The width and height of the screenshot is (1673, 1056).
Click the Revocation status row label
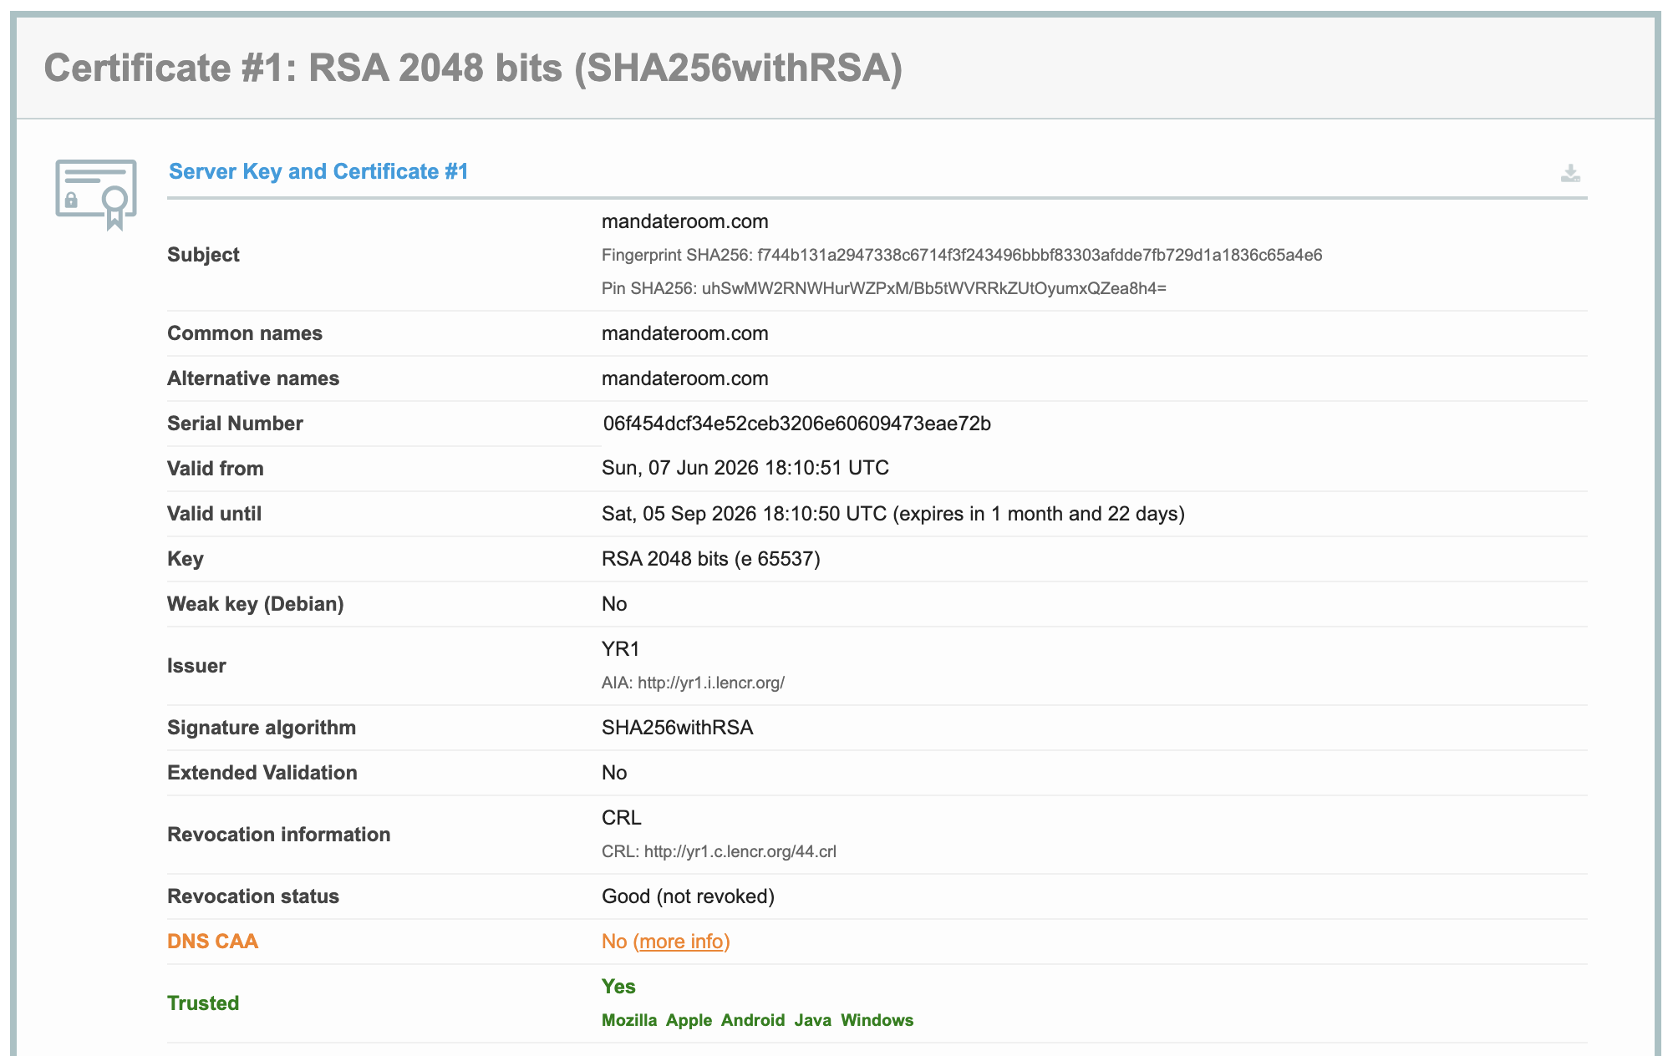(x=253, y=896)
